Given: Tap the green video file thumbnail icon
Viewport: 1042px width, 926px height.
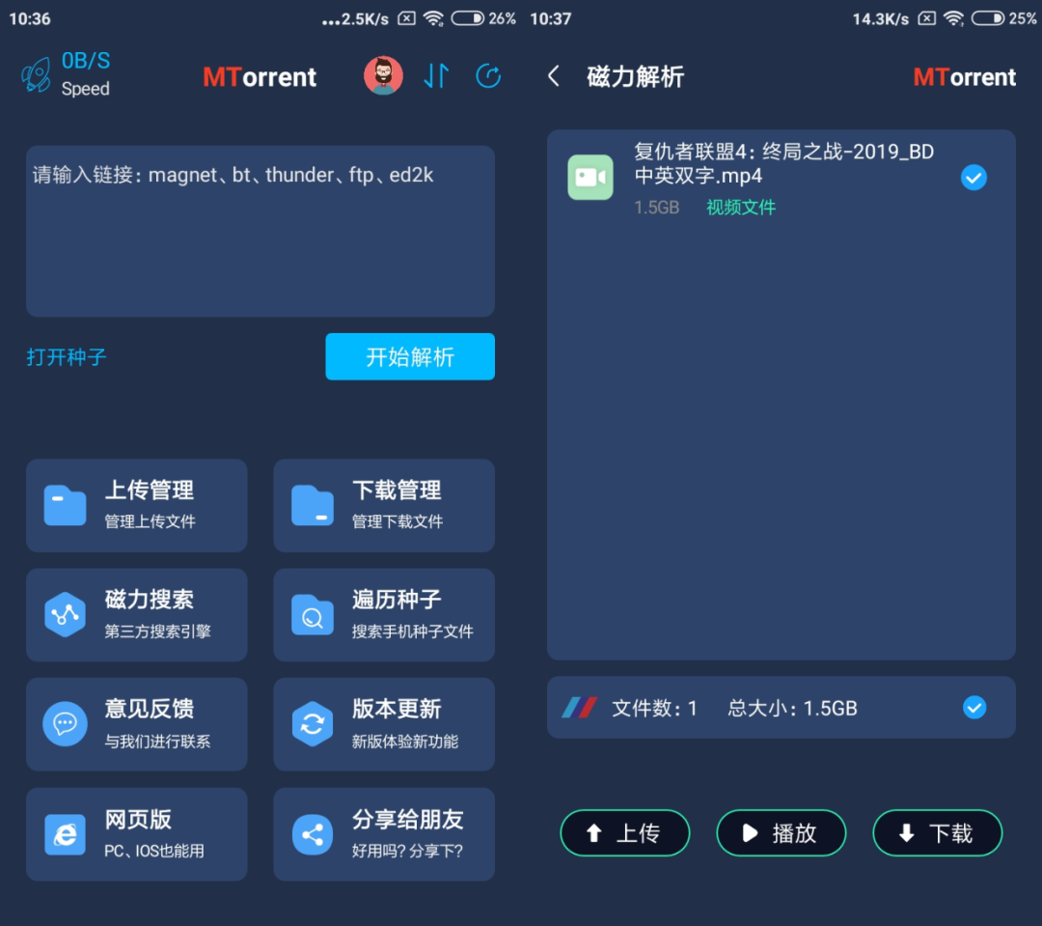Looking at the screenshot, I should click(x=591, y=177).
